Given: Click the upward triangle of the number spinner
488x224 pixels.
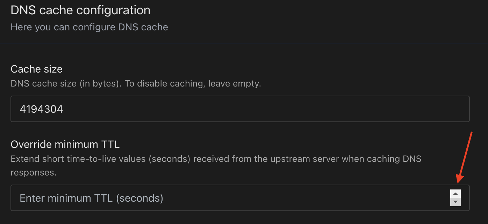Looking at the screenshot, I should [455, 194].
